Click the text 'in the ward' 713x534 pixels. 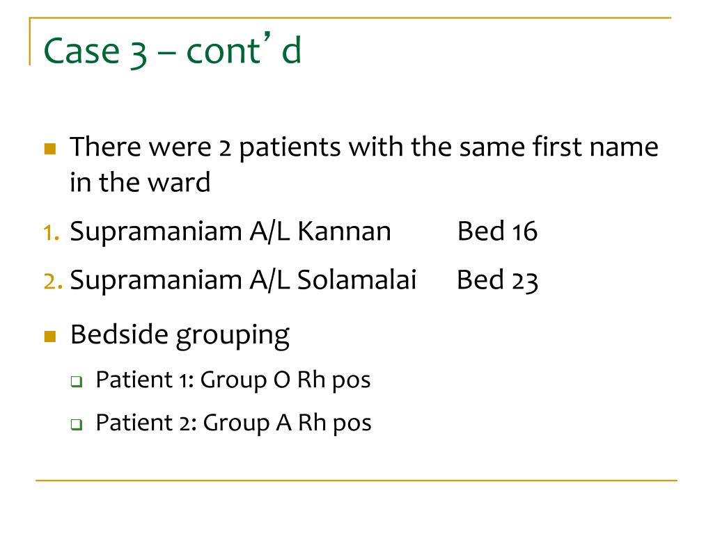coord(140,182)
